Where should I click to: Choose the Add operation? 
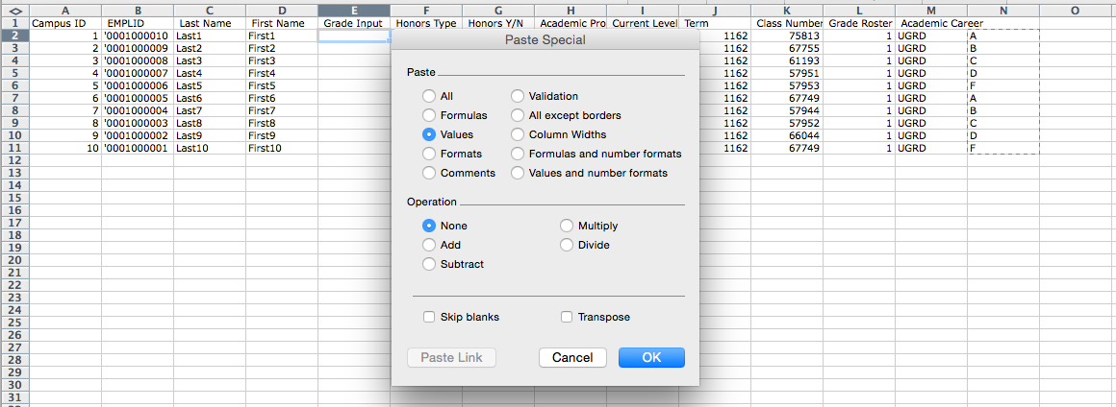pyautogui.click(x=429, y=245)
